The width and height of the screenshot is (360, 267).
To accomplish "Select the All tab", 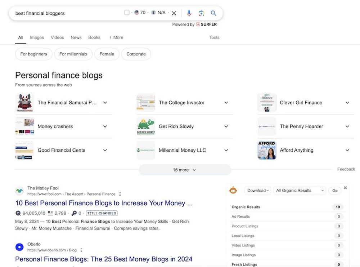I will click(21, 37).
